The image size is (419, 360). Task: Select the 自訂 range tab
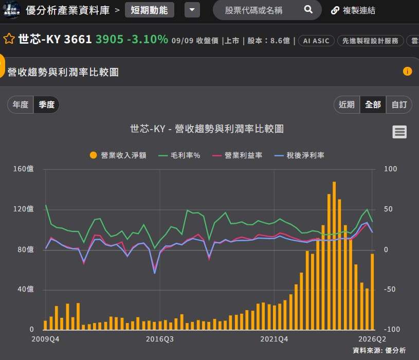399,104
